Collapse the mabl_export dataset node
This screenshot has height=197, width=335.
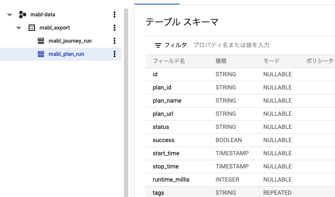19,28
